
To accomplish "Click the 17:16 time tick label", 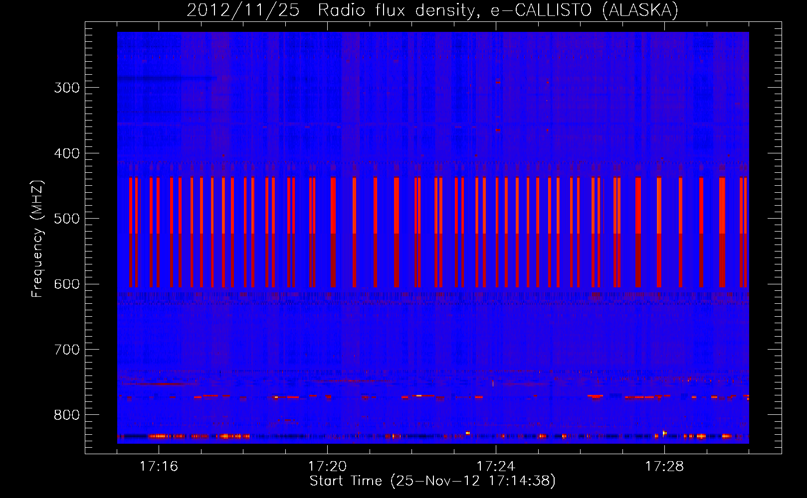I will [x=159, y=467].
